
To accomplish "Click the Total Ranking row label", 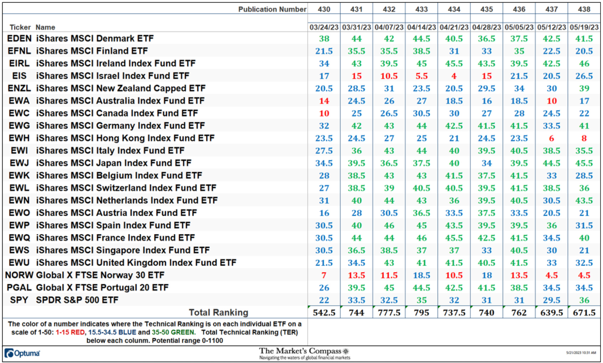I will pyautogui.click(x=218, y=313).
